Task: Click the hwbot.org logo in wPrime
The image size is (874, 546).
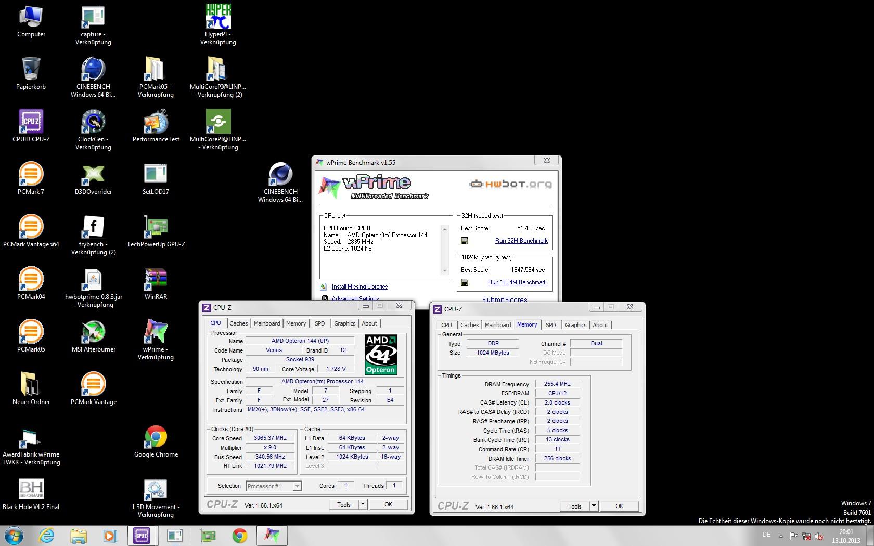Action: (510, 184)
